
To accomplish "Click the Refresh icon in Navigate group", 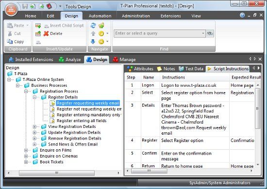I will (93, 26).
